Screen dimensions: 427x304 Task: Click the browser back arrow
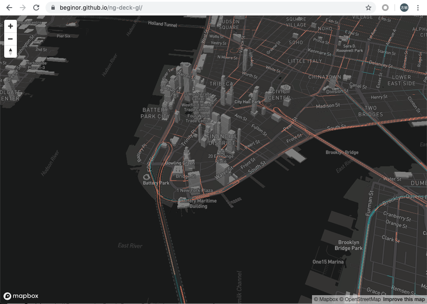point(9,8)
